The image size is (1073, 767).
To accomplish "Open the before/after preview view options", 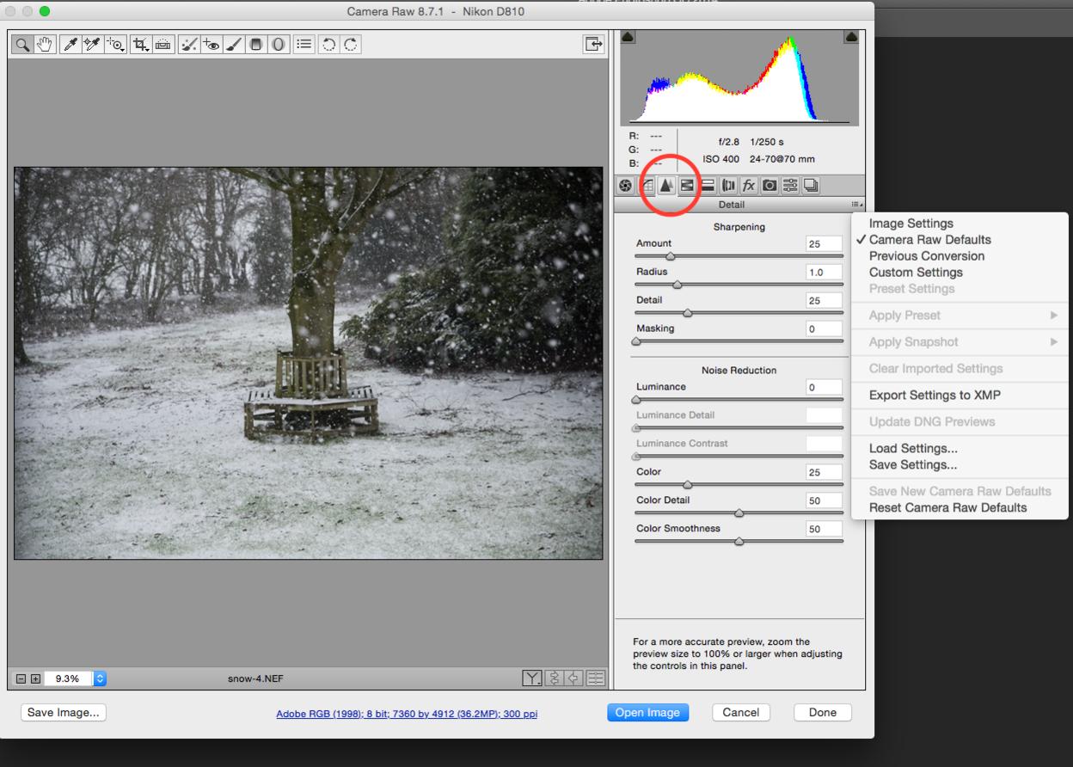I will point(533,678).
